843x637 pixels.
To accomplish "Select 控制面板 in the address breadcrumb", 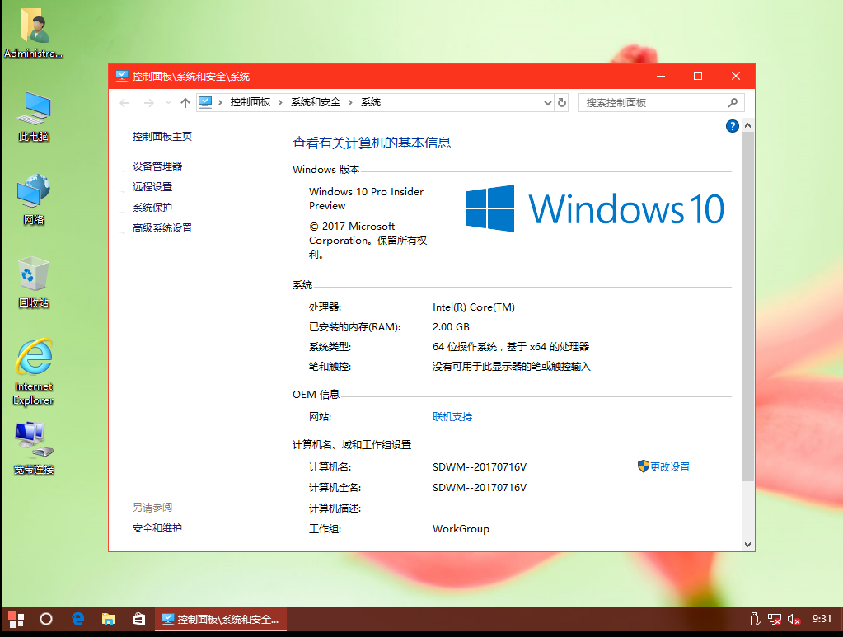I will [250, 102].
